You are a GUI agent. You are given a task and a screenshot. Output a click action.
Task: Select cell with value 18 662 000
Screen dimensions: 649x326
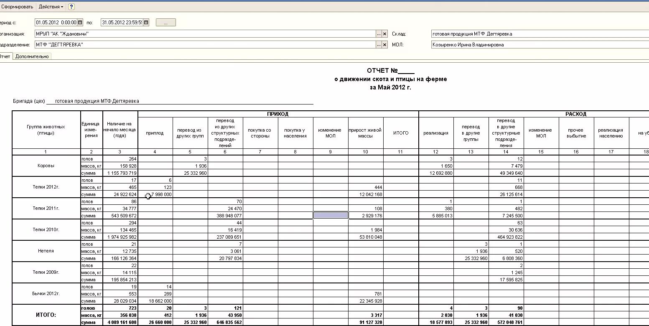[155, 301]
